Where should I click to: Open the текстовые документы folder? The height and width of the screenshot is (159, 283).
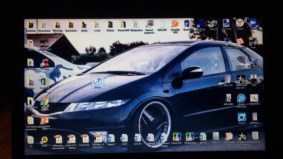click(x=31, y=124)
